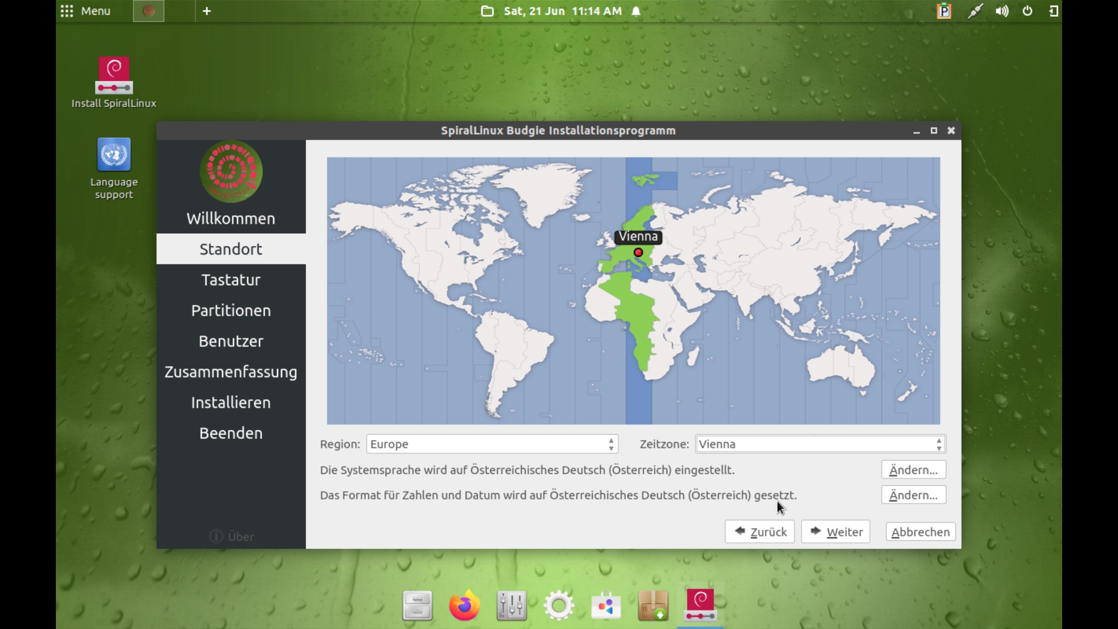Click the Vienna marker on the map
The image size is (1118, 629).
pos(638,252)
